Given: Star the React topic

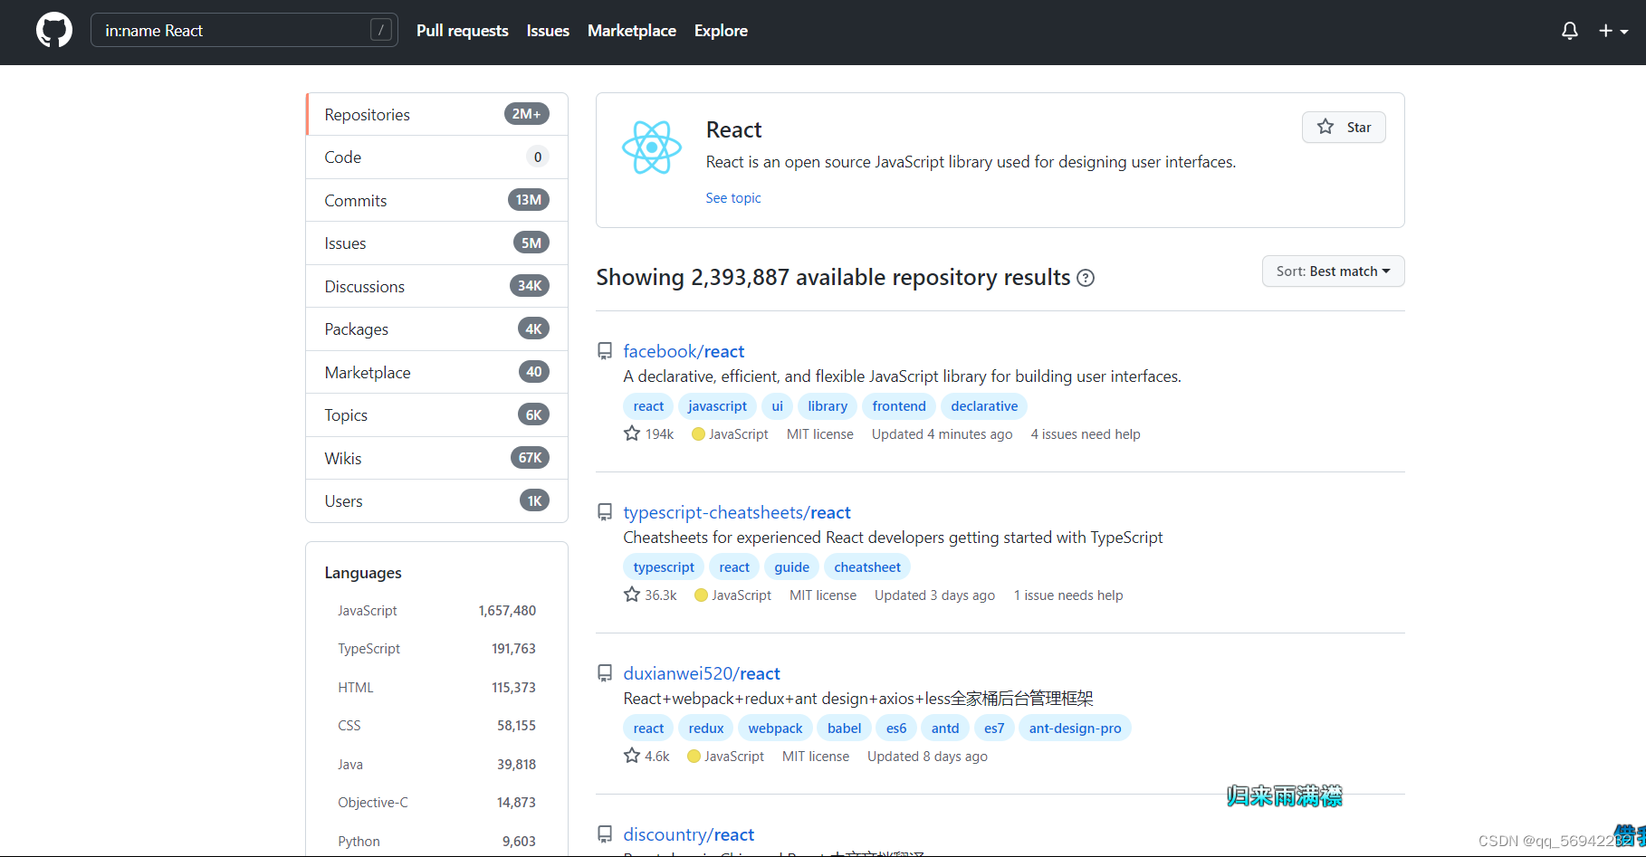Looking at the screenshot, I should (x=1344, y=127).
